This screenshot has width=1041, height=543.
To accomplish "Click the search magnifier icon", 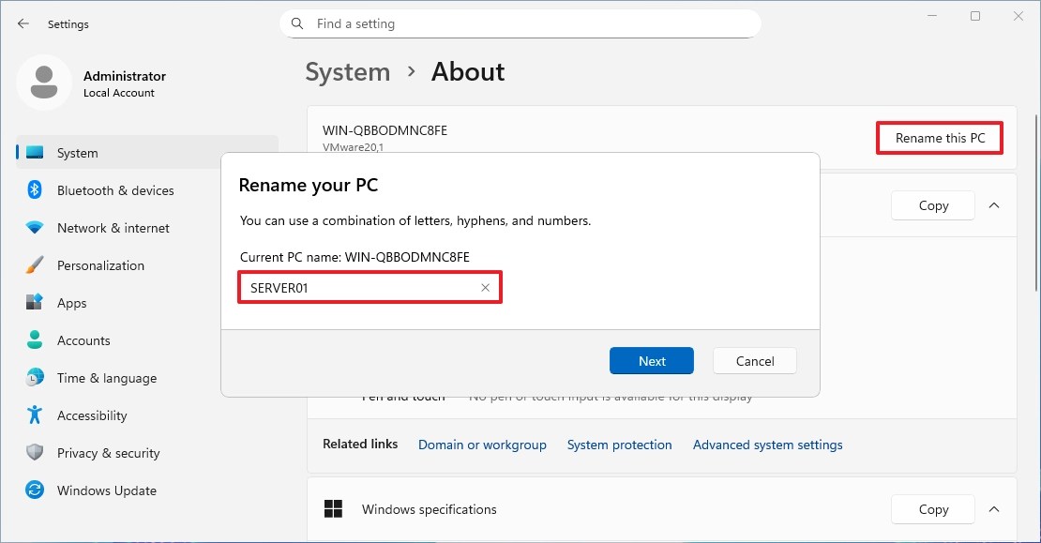I will click(297, 23).
